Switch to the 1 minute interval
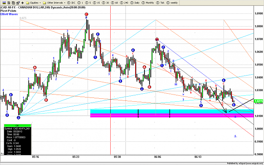 coord(80,3)
